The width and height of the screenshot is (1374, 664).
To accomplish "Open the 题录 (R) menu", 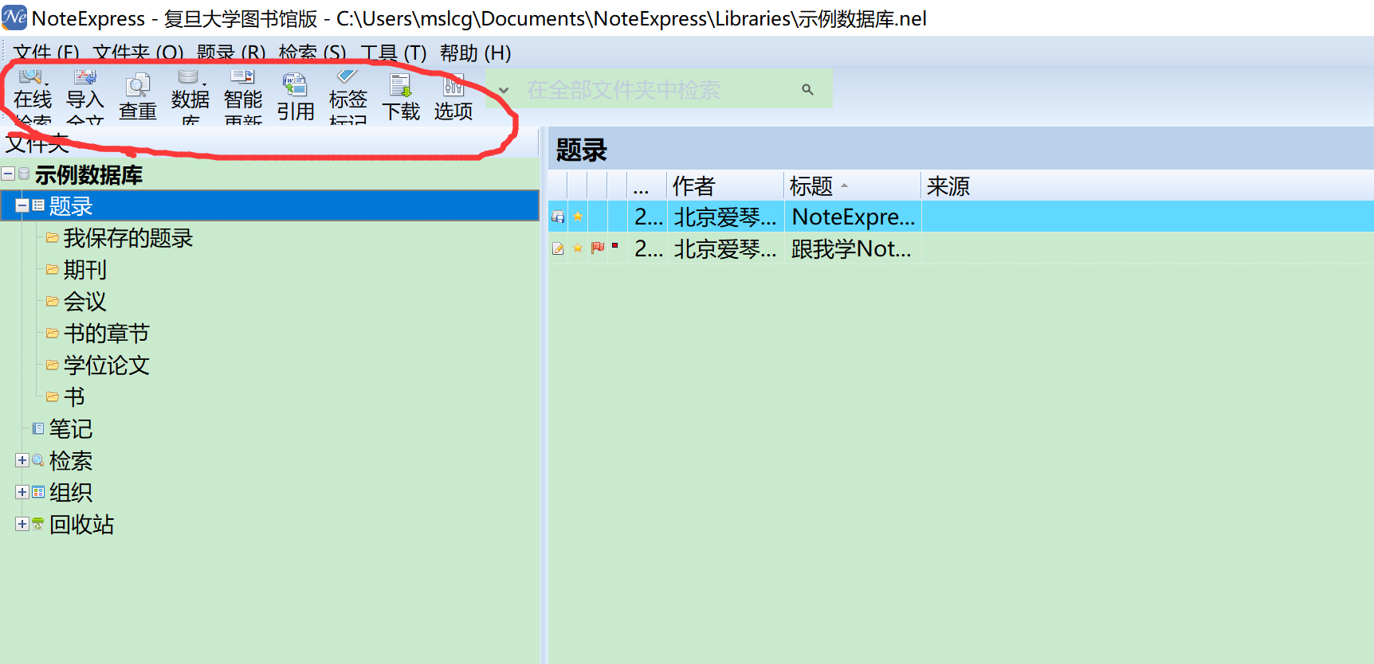I will pos(231,53).
